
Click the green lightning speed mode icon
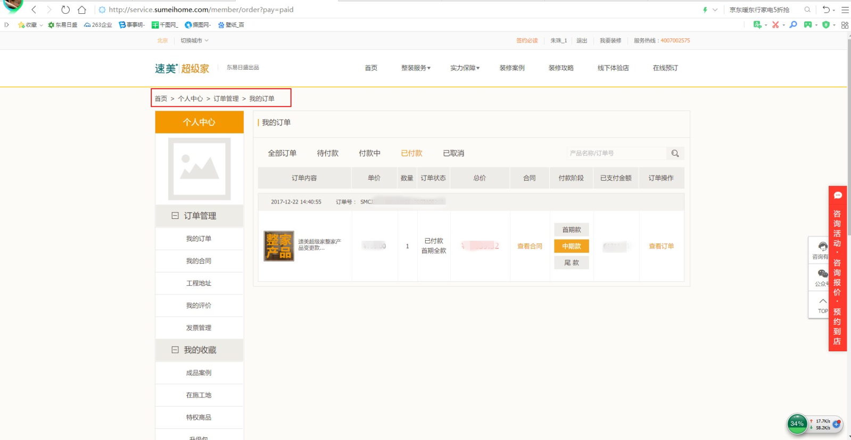pyautogui.click(x=705, y=10)
